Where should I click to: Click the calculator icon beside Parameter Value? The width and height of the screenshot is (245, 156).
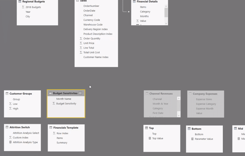tap(193, 139)
